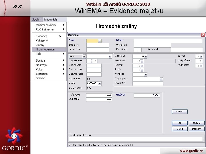Click the Invent. číslo input field
This screenshot has height=154, width=206.
(98, 50)
